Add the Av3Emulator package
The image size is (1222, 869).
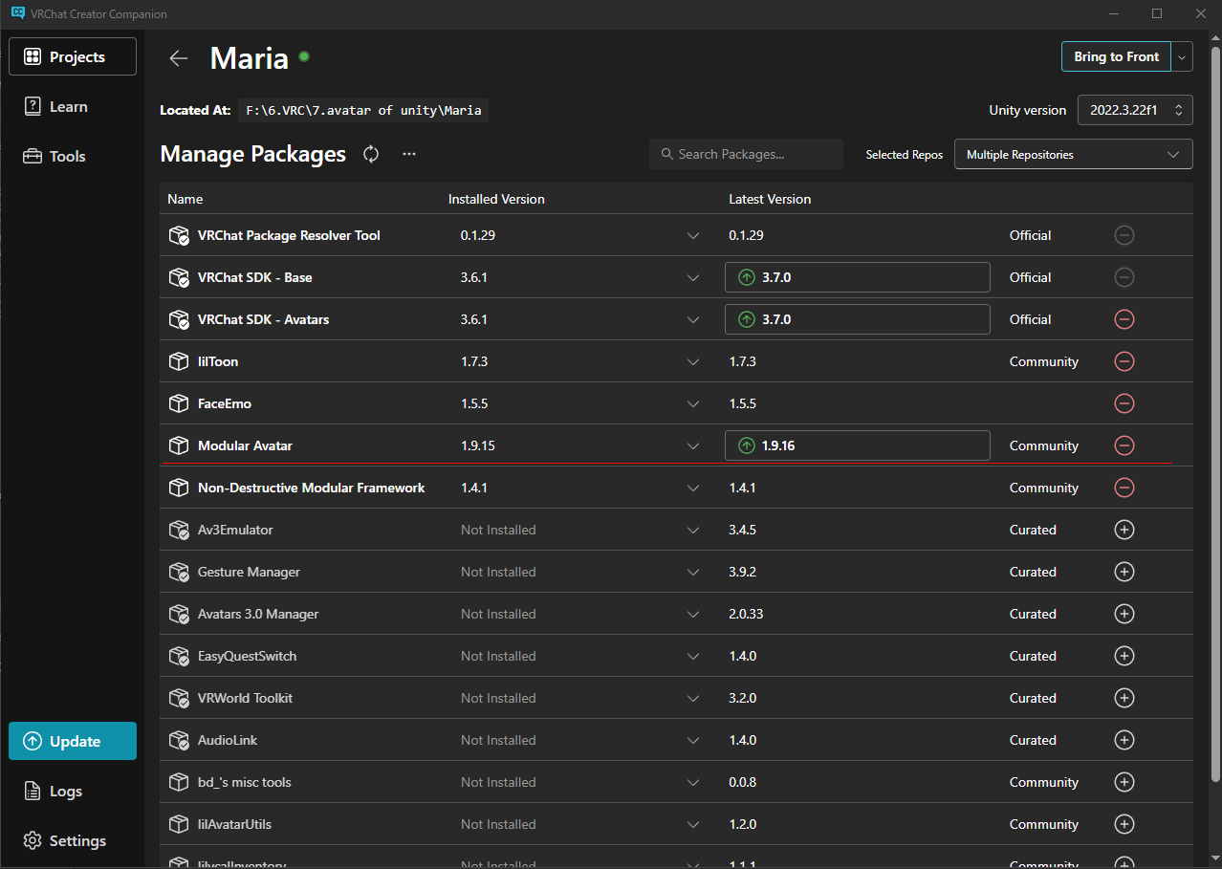coord(1124,530)
